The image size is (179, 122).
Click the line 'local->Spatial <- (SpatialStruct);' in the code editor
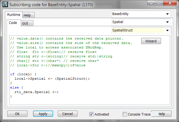(x=52, y=79)
